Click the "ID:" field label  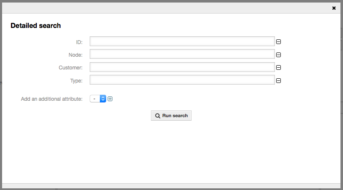pos(79,42)
